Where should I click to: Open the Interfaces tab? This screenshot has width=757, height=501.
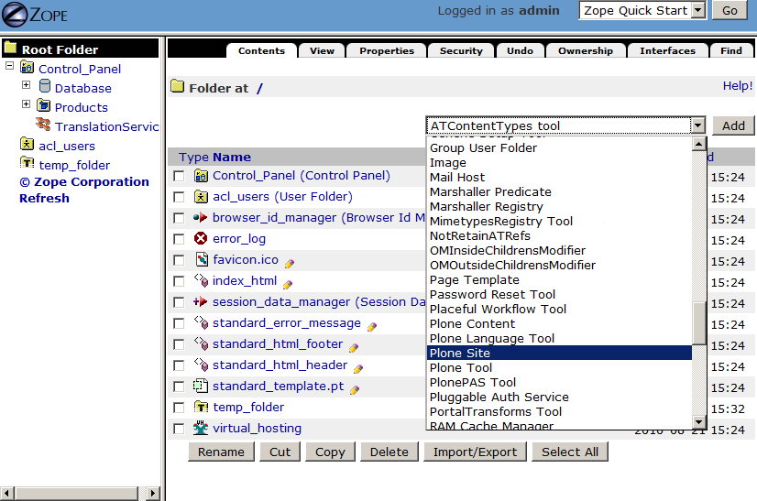point(668,50)
